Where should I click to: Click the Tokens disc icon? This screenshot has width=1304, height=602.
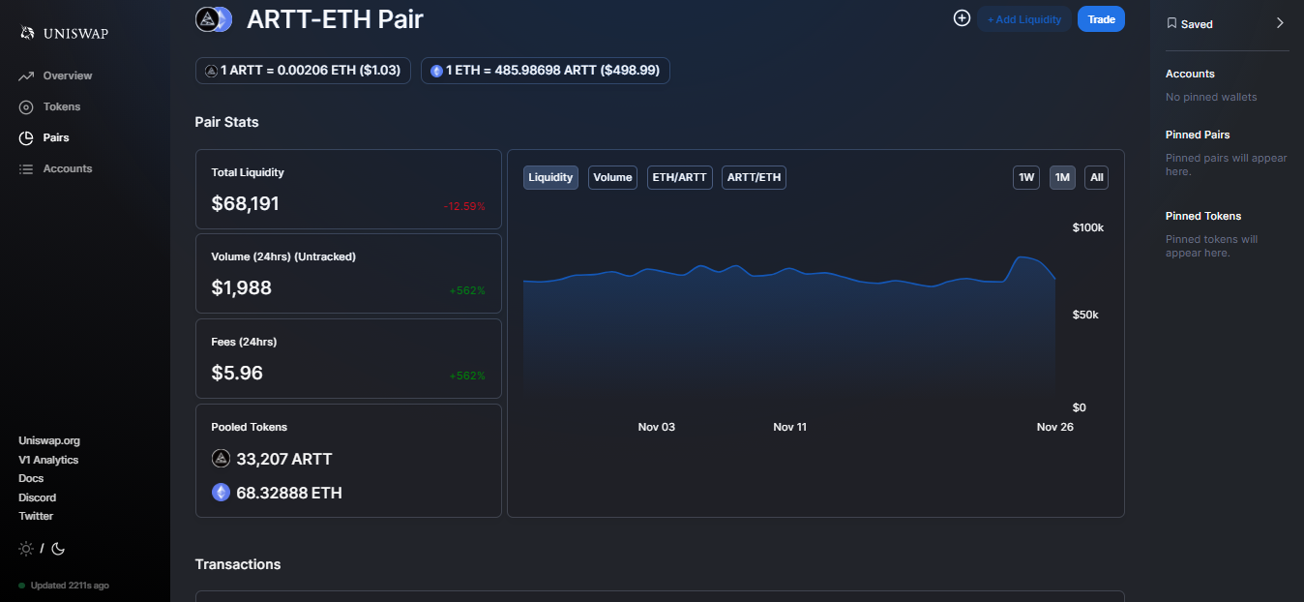26,106
